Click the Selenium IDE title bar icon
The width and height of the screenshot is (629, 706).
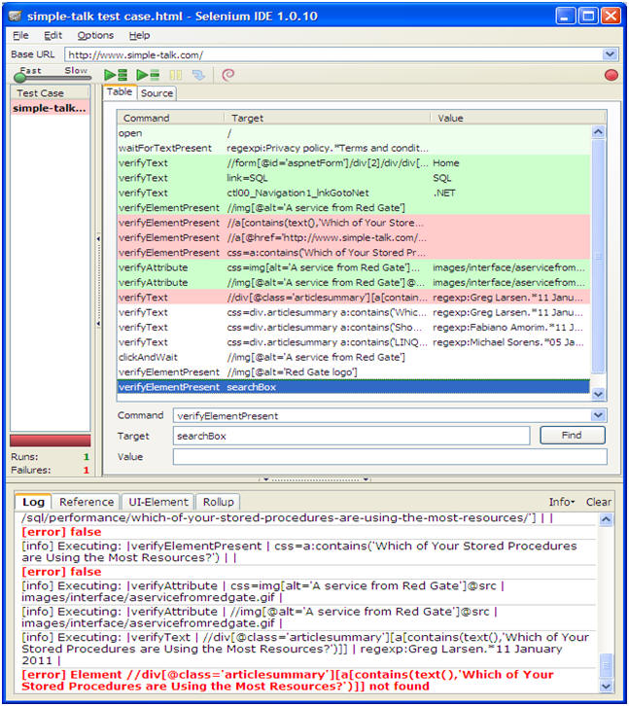coord(15,17)
